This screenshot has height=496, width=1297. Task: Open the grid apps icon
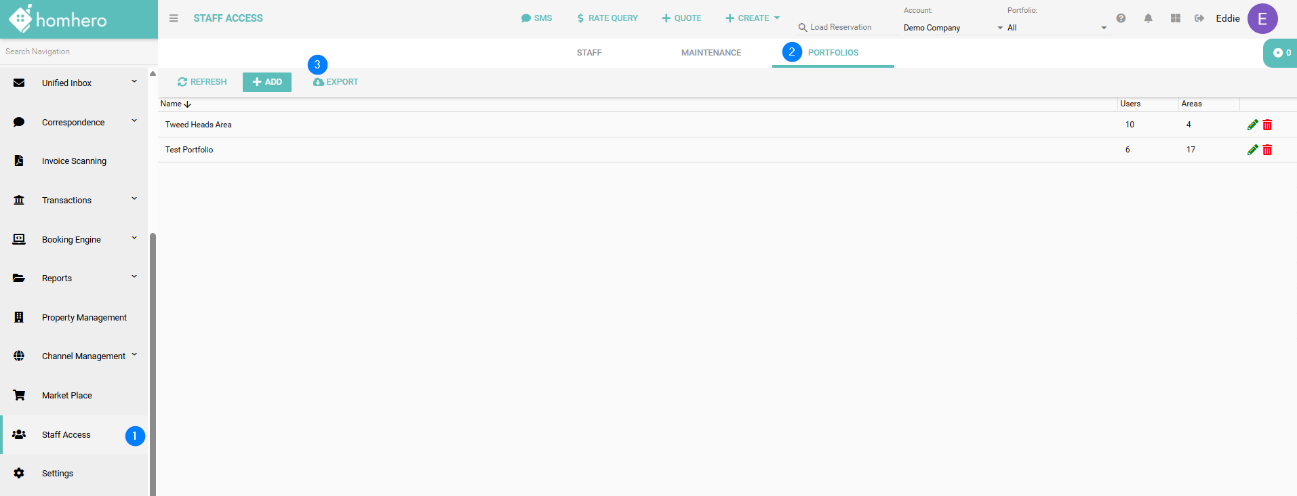[x=1175, y=18]
